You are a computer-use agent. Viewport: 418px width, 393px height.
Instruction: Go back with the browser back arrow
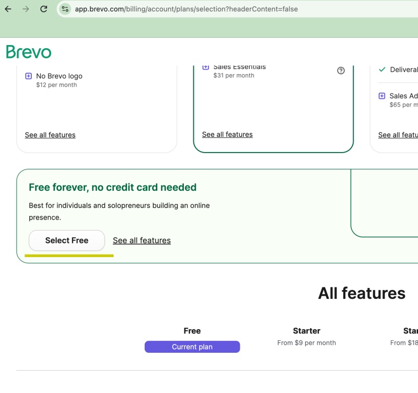point(8,9)
